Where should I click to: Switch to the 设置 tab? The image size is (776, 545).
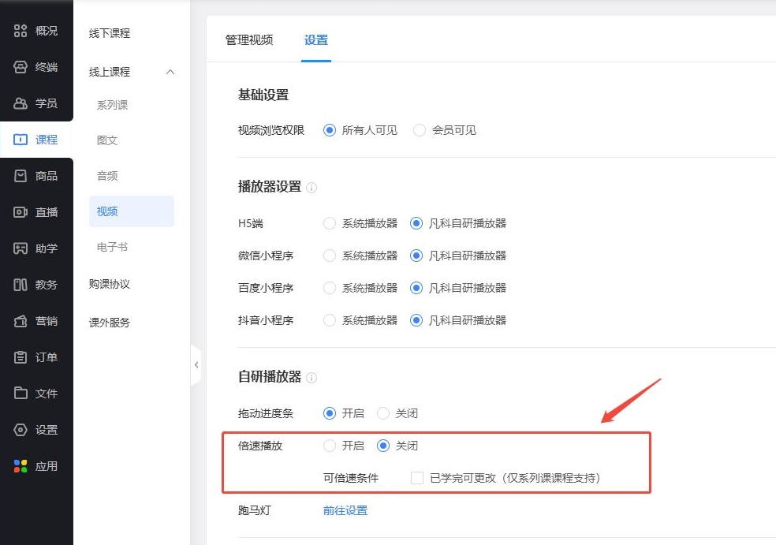[x=315, y=40]
